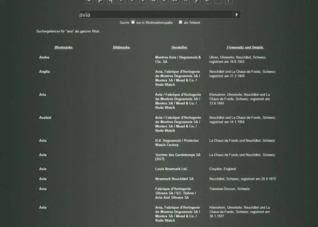Click 'Societe des Gardetemps SA (SGT)'
318x227 pixels.
(178, 157)
